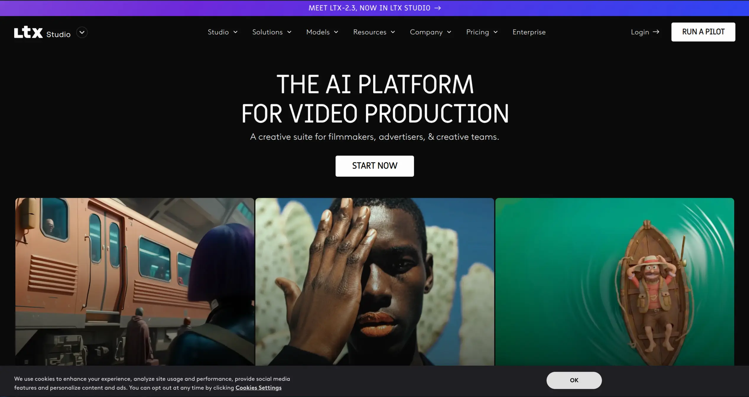Viewport: 749px width, 397px height.
Task: Expand the Solutions dropdown chevron
Action: click(290, 32)
